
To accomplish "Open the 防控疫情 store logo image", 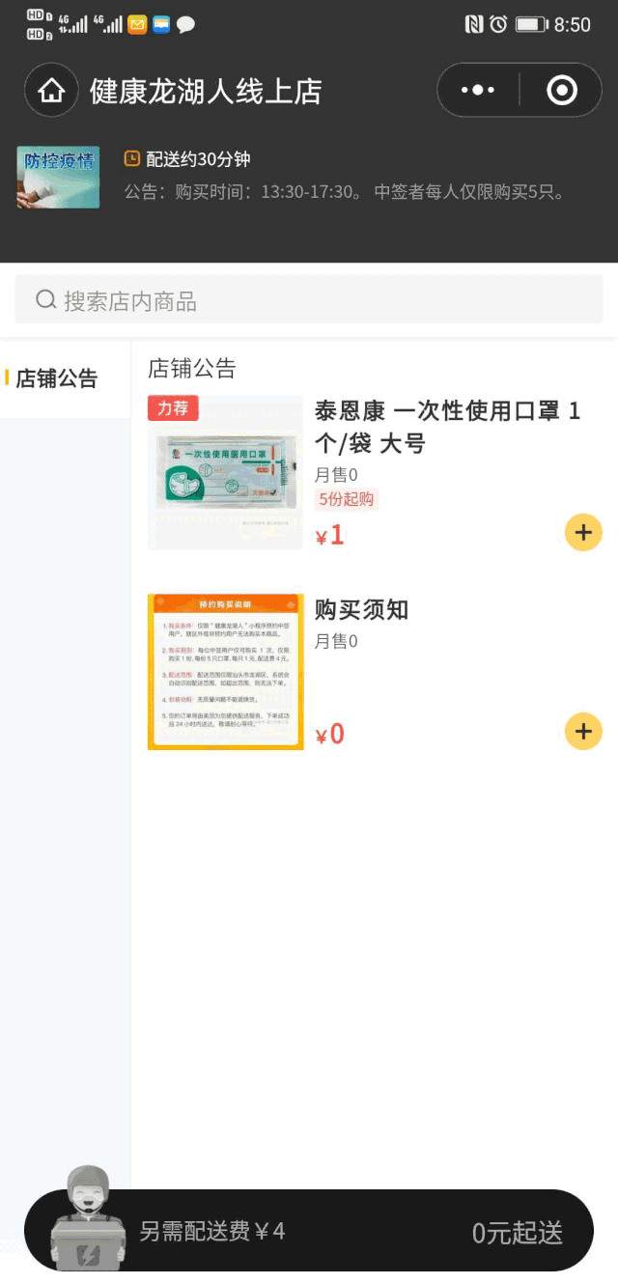I will [x=58, y=177].
